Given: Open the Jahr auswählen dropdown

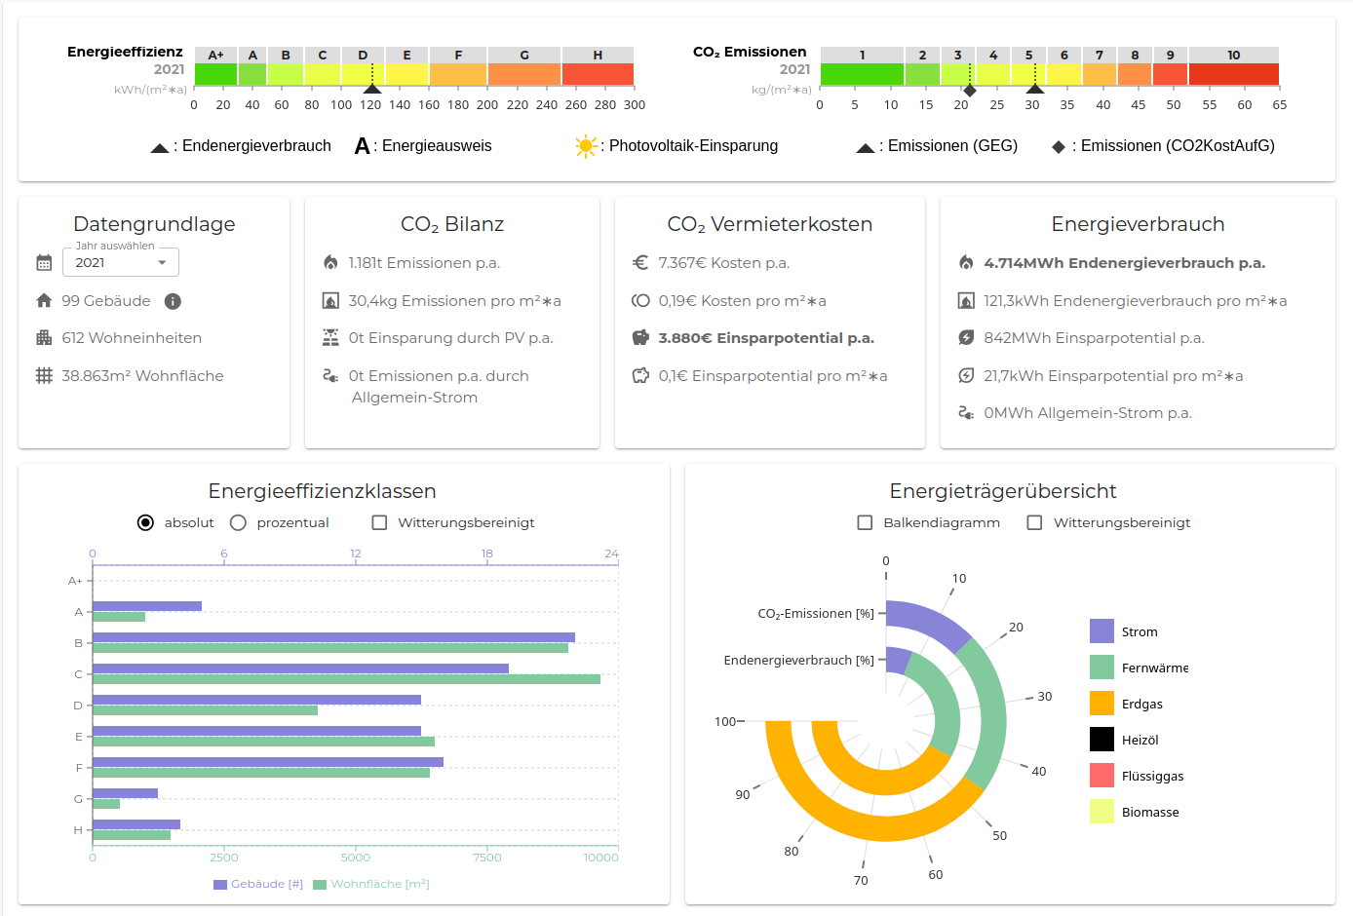Looking at the screenshot, I should click(121, 263).
